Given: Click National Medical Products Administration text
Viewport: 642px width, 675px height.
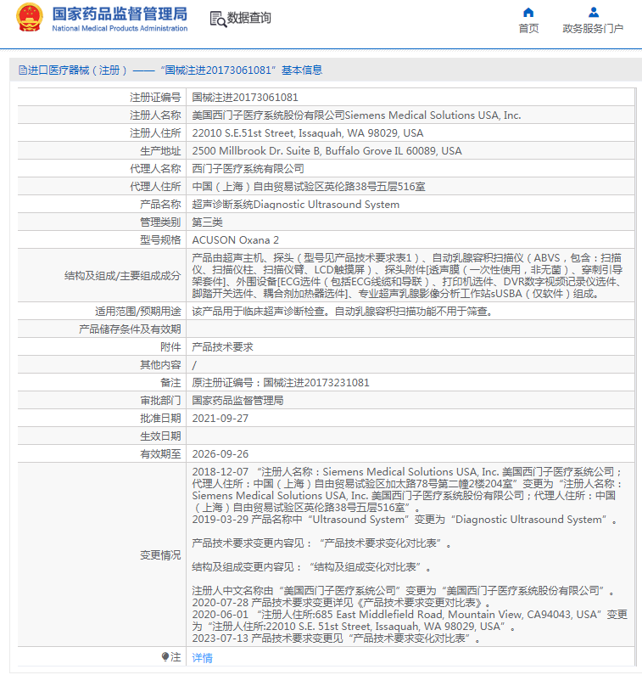Looking at the screenshot, I should coord(120,28).
